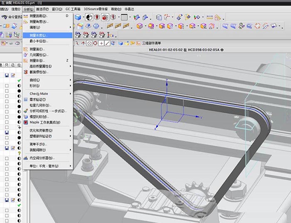Screen dimensions: 291x223
Task: Open the dropdown arrow beside the background rectangle icon
Action: point(130,17)
